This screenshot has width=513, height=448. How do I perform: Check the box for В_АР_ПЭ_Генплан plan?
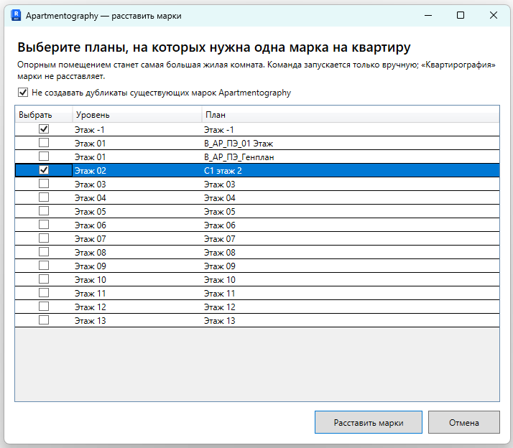(x=44, y=157)
